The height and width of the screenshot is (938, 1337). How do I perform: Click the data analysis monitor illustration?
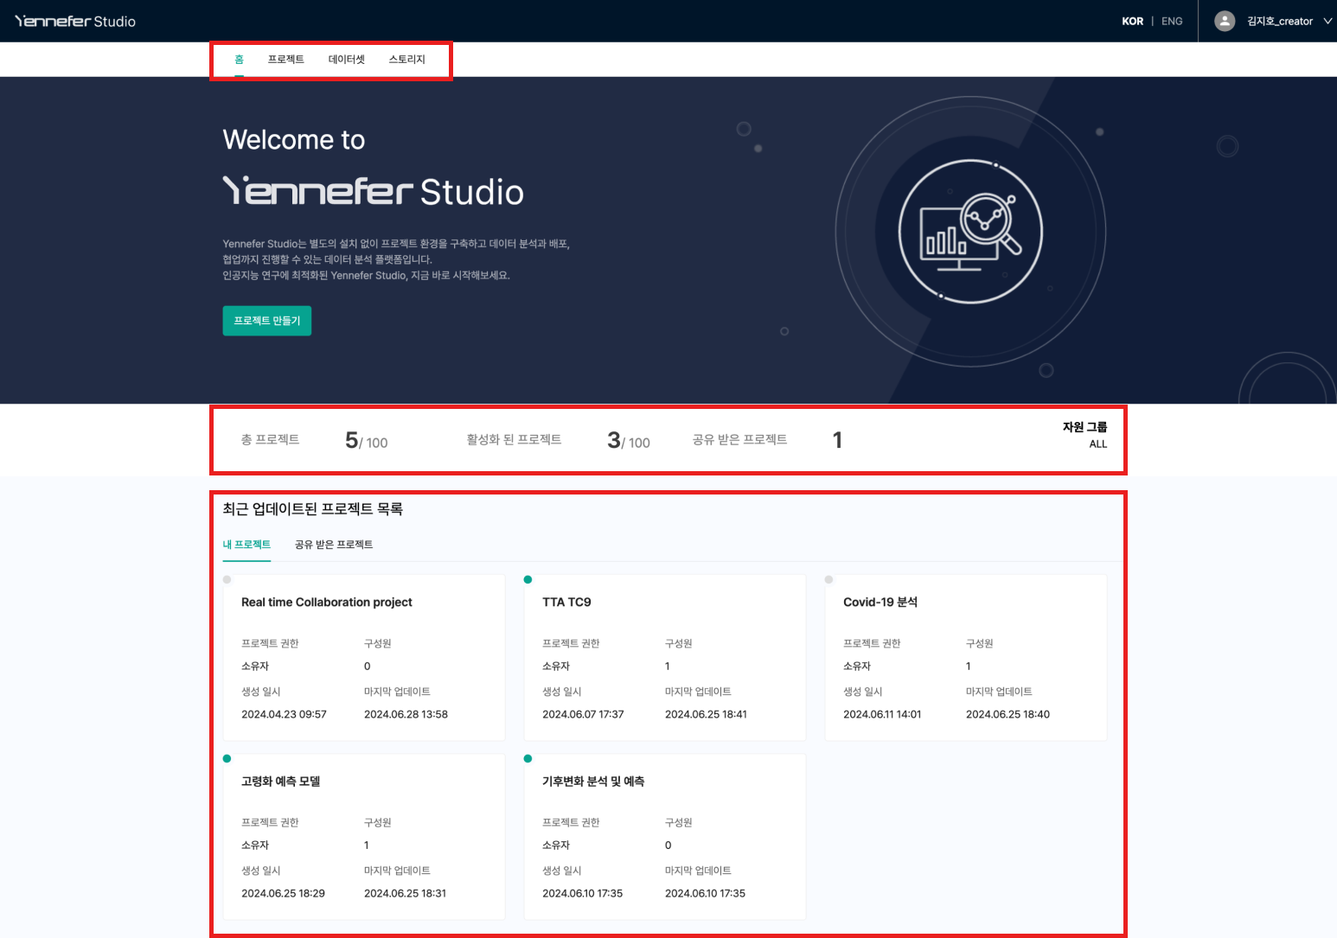[x=969, y=231]
